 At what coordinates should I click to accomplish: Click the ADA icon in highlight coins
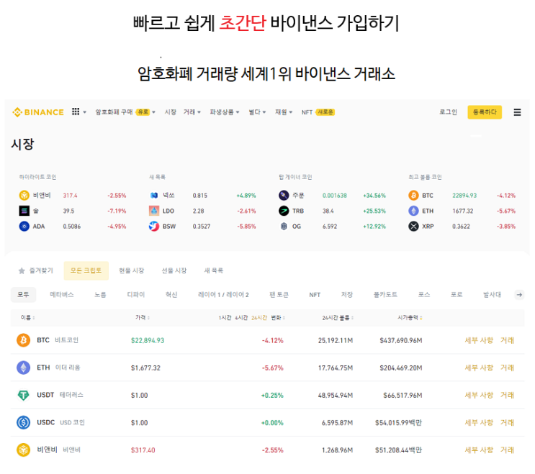pos(24,227)
